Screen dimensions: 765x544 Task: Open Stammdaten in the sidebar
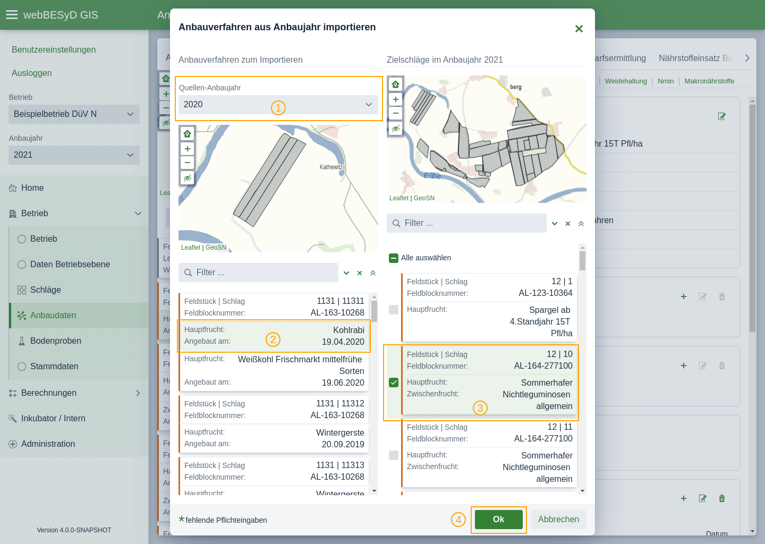tap(79, 367)
